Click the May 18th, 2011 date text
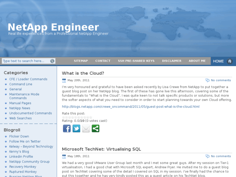This screenshot has height=177, width=236. [79, 156]
